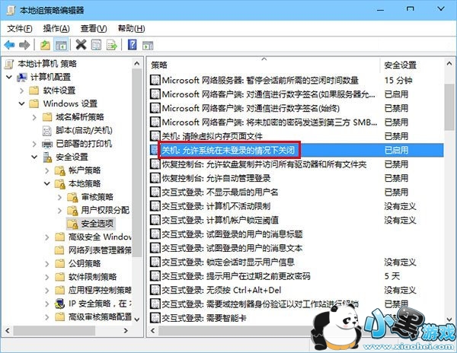Toggle the console tree pane icon
The height and width of the screenshot is (353, 457).
click(x=61, y=45)
